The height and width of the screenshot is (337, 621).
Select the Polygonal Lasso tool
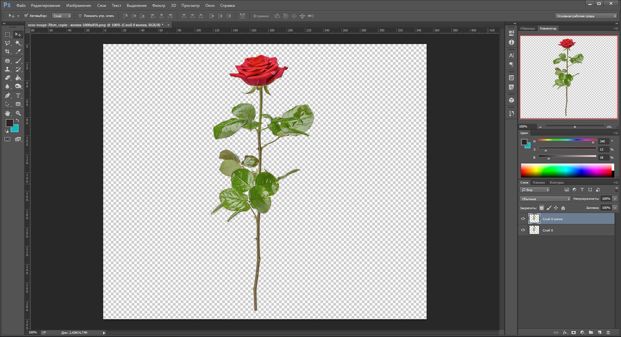point(7,43)
